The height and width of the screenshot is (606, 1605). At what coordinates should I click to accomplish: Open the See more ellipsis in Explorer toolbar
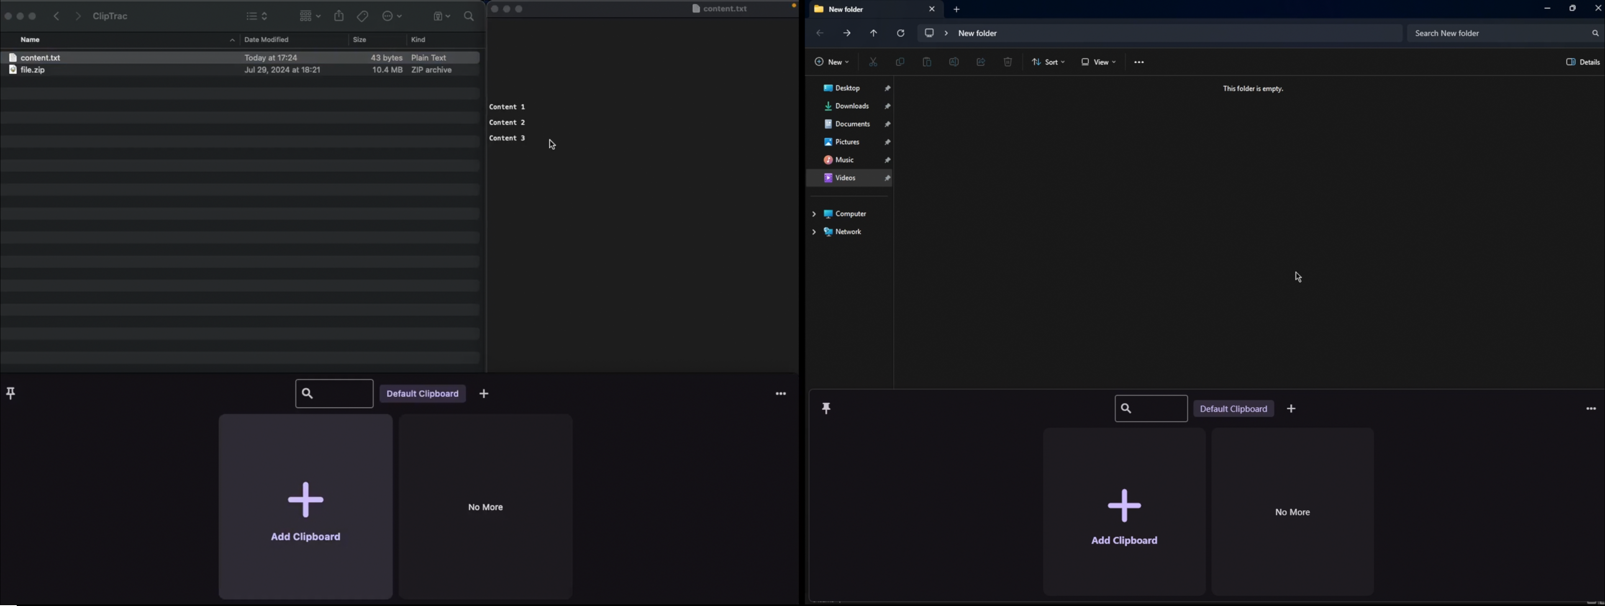(x=1140, y=62)
